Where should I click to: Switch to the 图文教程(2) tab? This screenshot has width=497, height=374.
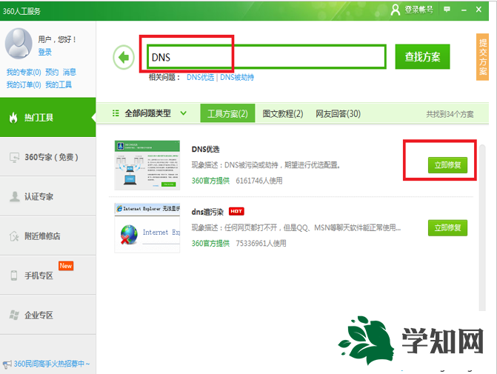(x=283, y=113)
